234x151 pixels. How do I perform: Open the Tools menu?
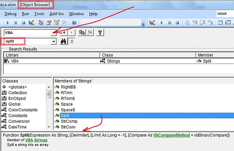click(39, 14)
